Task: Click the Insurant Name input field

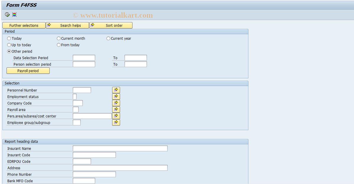Action: tap(120, 148)
